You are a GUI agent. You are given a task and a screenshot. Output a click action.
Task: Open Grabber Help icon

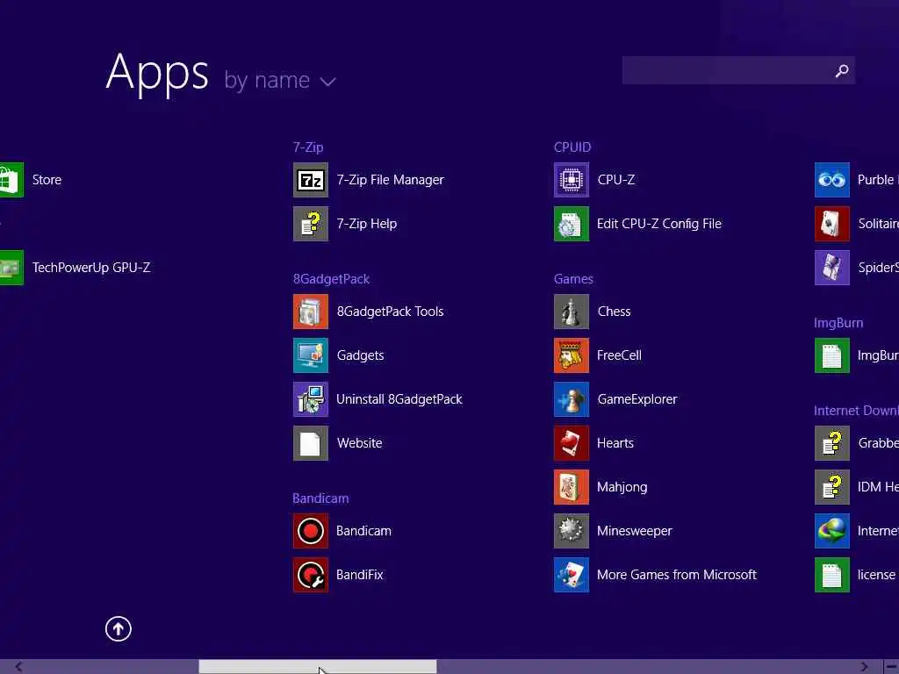[x=832, y=443]
